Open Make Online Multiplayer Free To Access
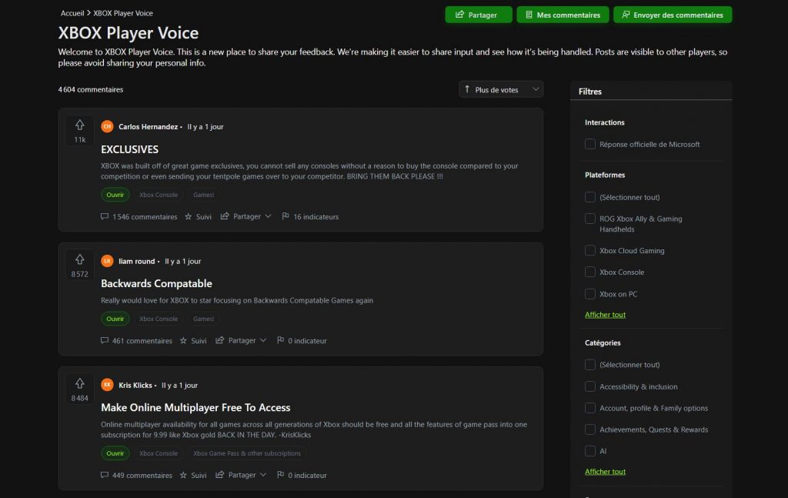This screenshot has height=498, width=788. click(195, 407)
